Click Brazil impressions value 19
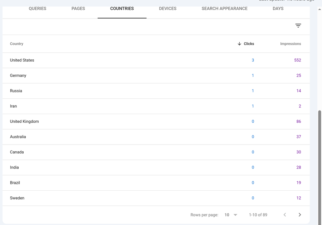This screenshot has width=322, height=225. [x=299, y=183]
